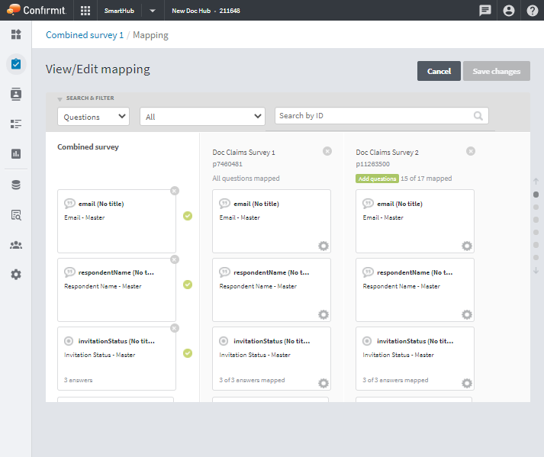
Task: Click '15 of 17 mapped' text
Action: pyautogui.click(x=427, y=179)
